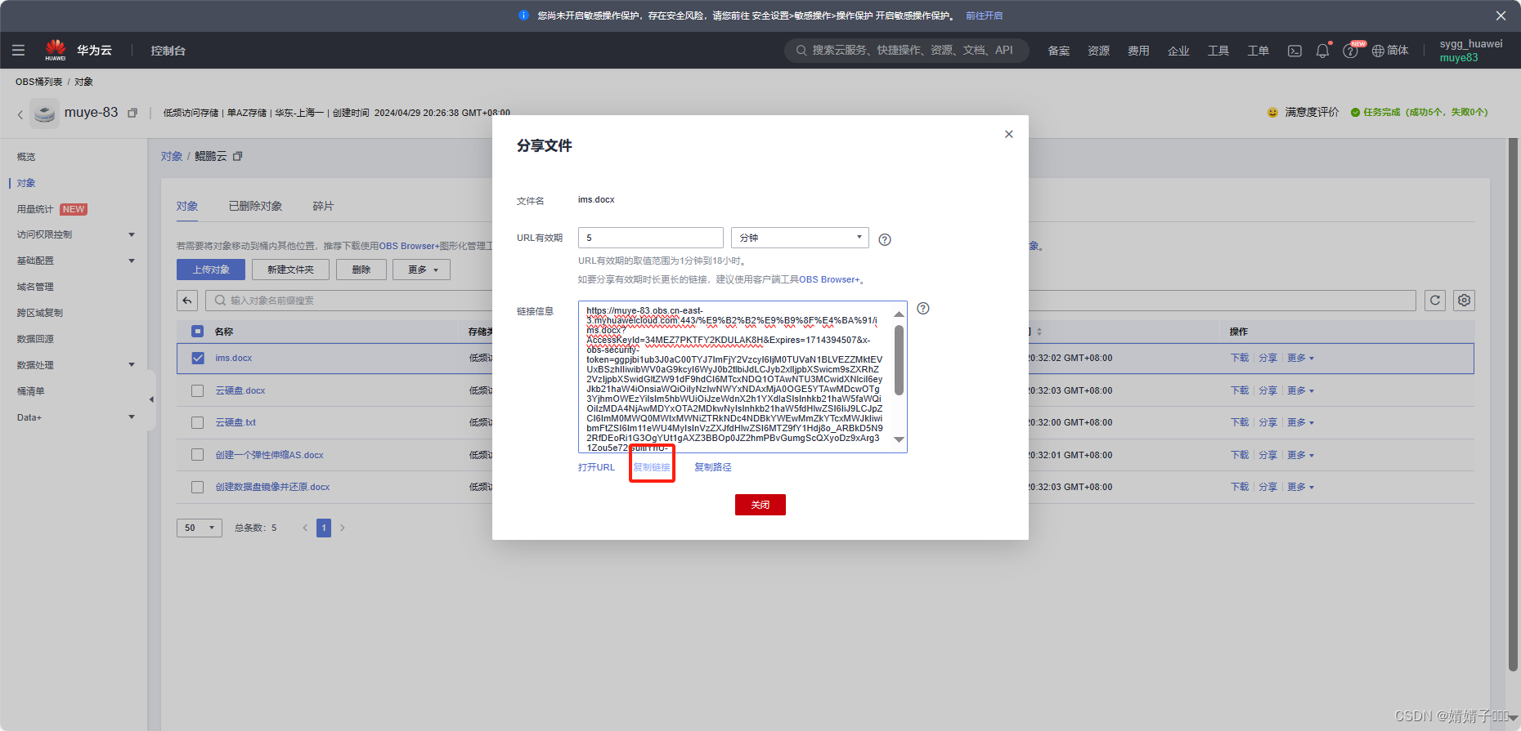Select the 对象 tab

tap(187, 206)
